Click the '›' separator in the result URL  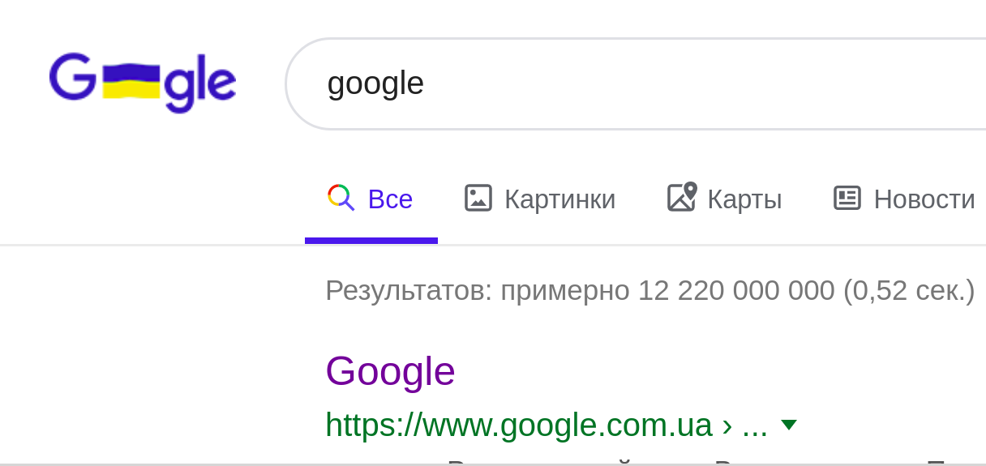[x=727, y=425]
